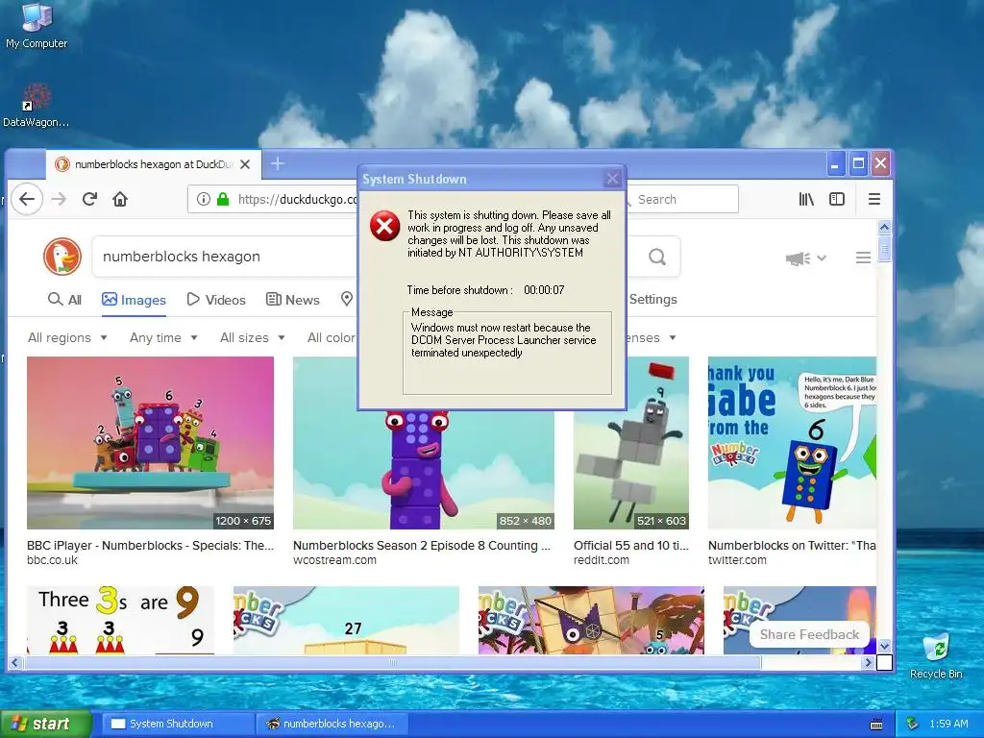Click the bbc.co.uk source link
Image resolution: width=984 pixels, height=738 pixels.
[53, 560]
